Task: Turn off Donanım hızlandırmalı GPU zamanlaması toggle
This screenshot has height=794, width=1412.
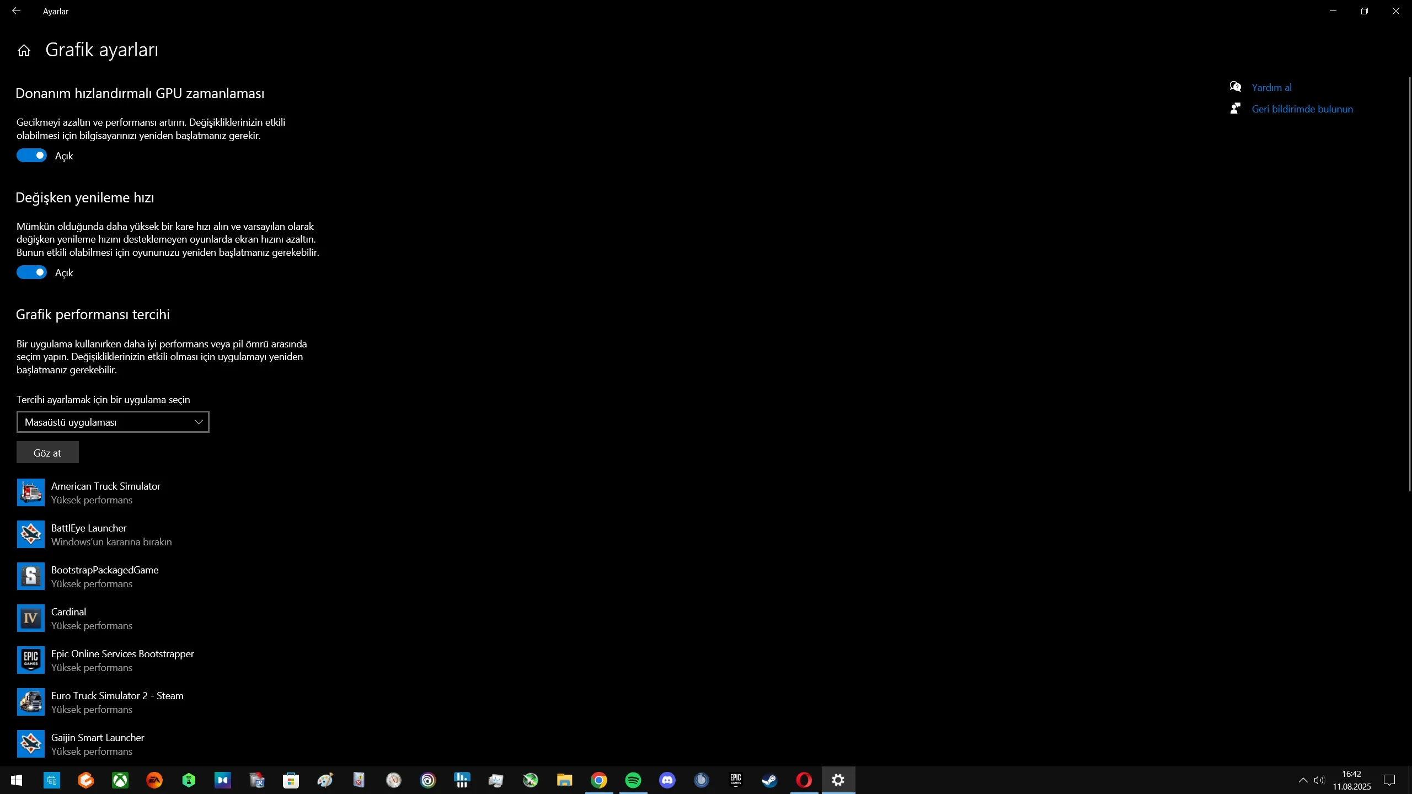Action: 31,155
